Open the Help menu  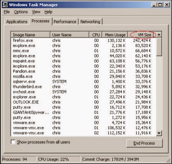(49, 12)
